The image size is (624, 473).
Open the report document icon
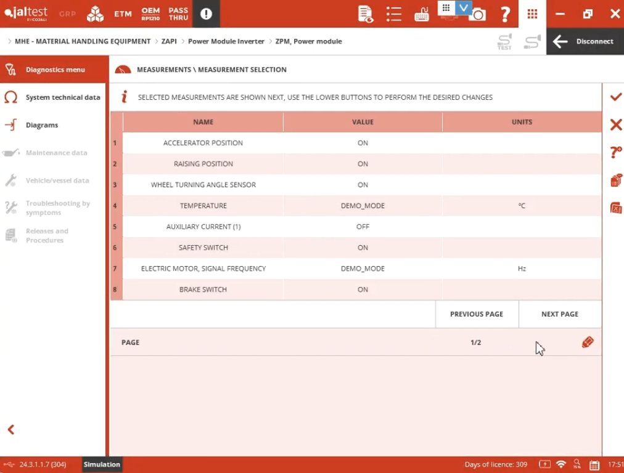(365, 14)
